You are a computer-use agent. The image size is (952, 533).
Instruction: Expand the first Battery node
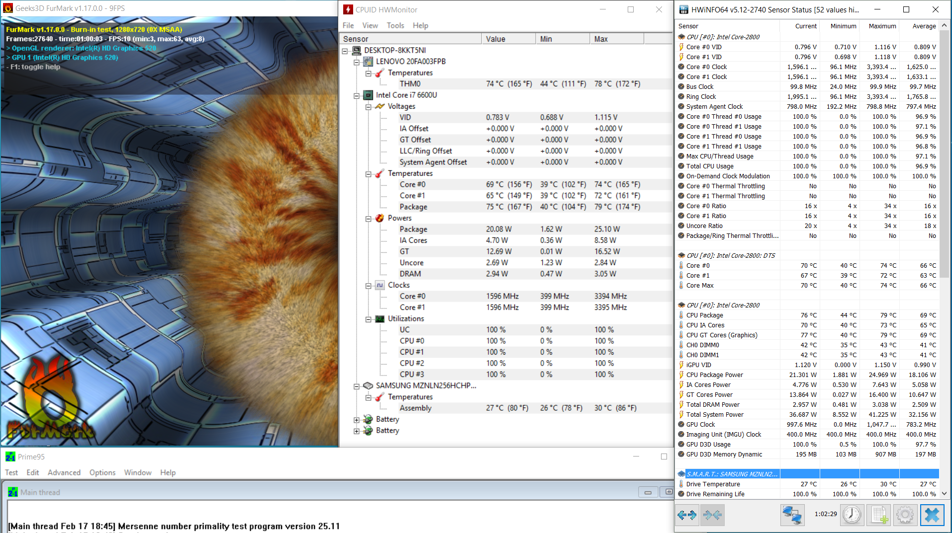point(357,420)
